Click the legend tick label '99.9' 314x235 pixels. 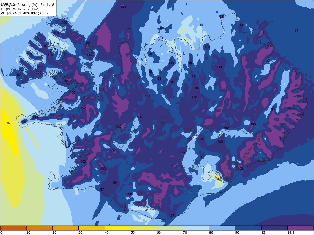click(x=291, y=232)
